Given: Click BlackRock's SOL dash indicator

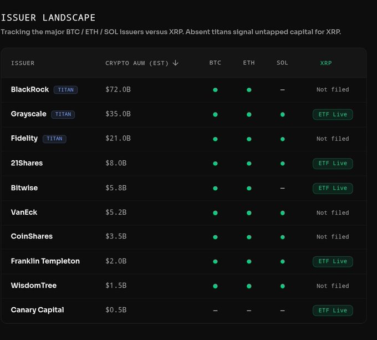Looking at the screenshot, I should (283, 90).
